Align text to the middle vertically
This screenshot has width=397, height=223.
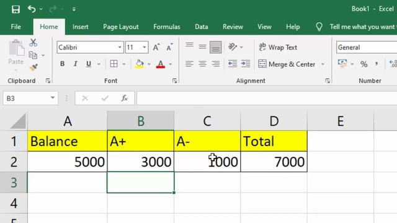click(202, 47)
